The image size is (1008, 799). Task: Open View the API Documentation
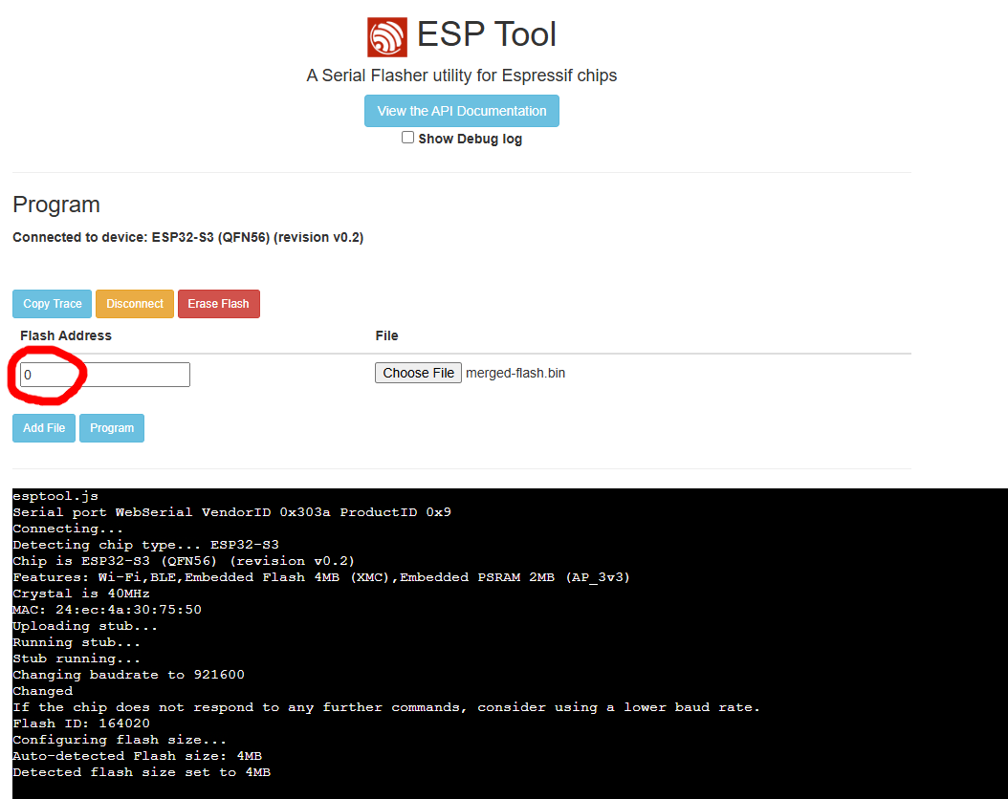462,111
